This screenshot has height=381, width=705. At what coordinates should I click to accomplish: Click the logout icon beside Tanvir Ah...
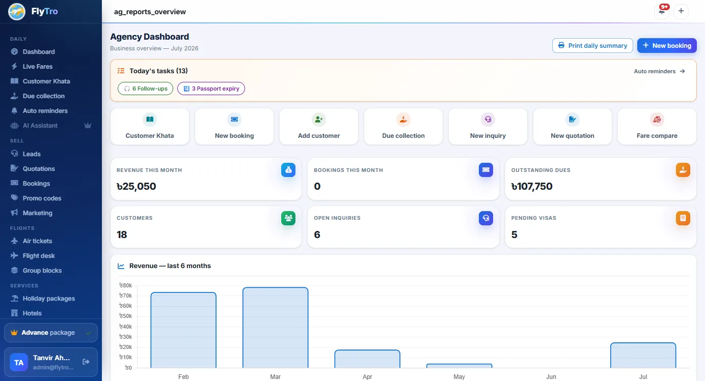pos(86,362)
